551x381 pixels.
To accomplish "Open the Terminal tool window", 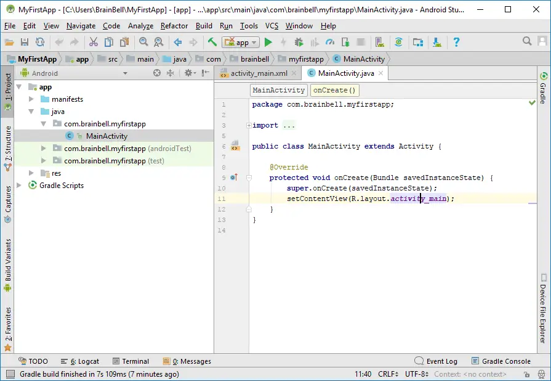I will [x=131, y=361].
